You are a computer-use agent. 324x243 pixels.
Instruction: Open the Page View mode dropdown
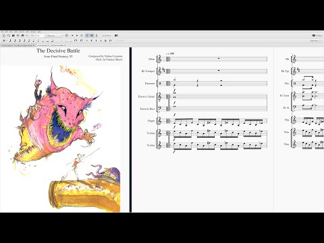[55, 36]
